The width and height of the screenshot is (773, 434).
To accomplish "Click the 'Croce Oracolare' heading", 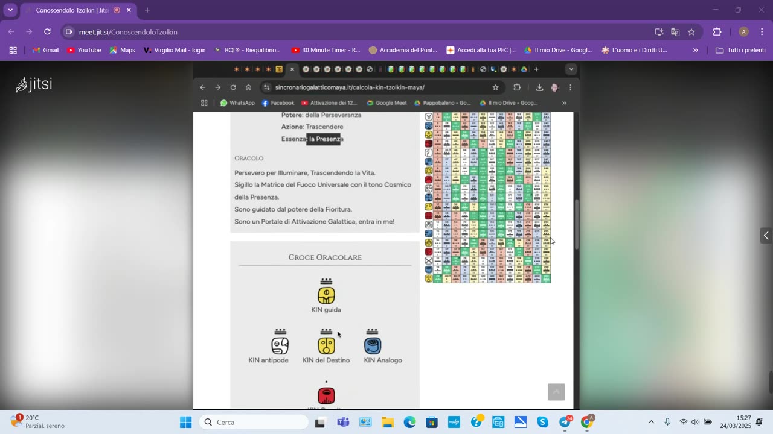I will coord(325,257).
